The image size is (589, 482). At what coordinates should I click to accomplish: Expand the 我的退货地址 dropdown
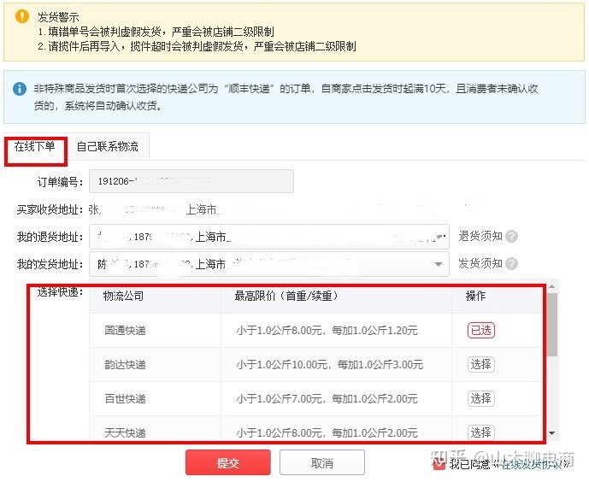click(441, 237)
